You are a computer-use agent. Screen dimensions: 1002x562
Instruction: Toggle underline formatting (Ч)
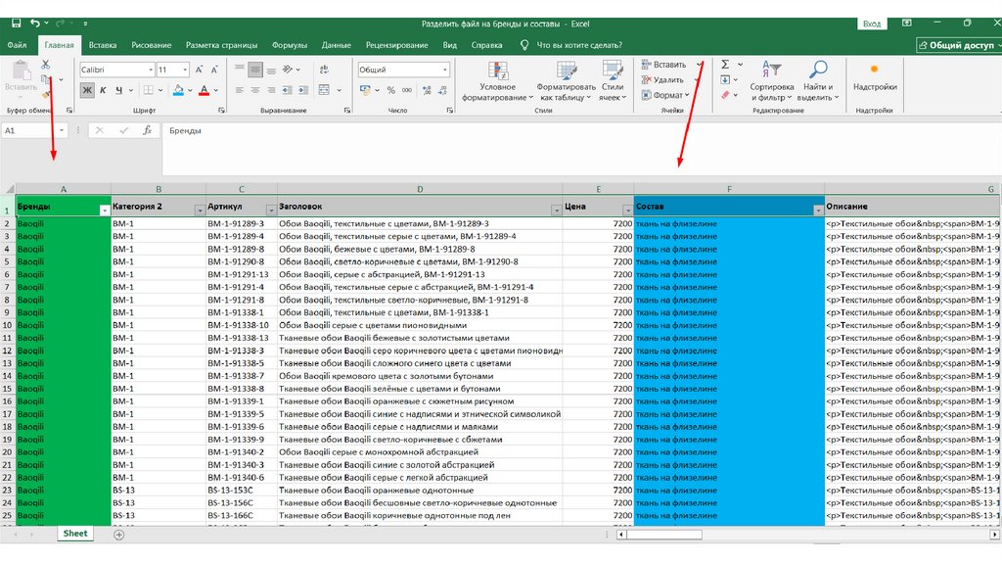point(118,90)
